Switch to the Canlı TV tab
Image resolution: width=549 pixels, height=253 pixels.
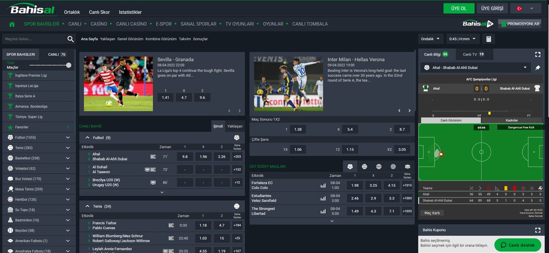(x=473, y=55)
